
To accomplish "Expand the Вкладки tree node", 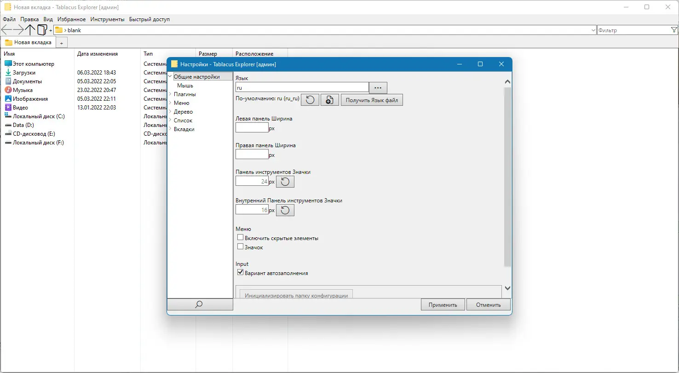I will (170, 129).
